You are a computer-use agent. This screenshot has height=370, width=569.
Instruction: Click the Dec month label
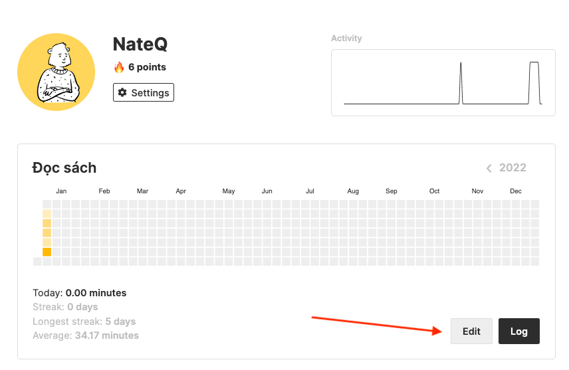pyautogui.click(x=516, y=191)
